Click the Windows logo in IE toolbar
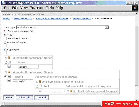Screen dimensions: 139x107 [x=135, y=8]
